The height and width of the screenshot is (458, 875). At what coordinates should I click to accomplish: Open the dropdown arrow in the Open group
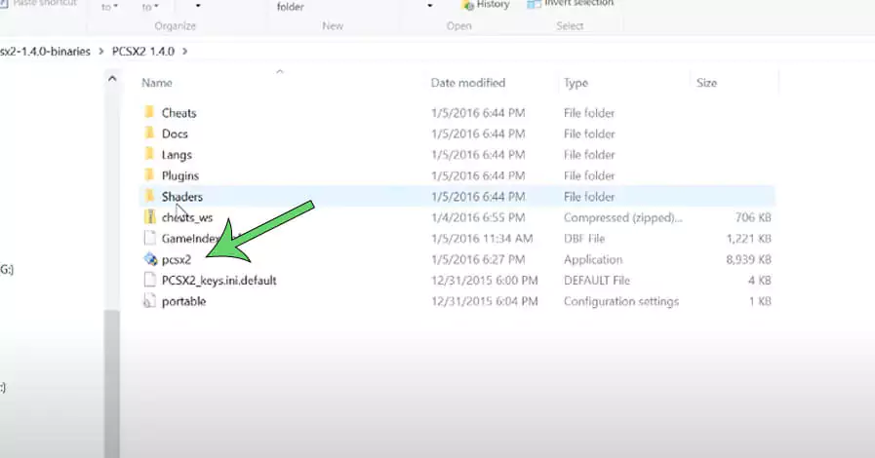pyautogui.click(x=430, y=7)
